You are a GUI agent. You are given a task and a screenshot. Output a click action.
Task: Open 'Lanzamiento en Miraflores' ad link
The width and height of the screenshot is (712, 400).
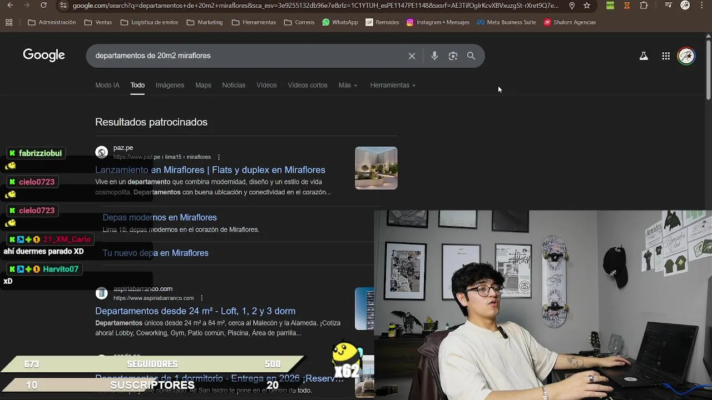[210, 170]
